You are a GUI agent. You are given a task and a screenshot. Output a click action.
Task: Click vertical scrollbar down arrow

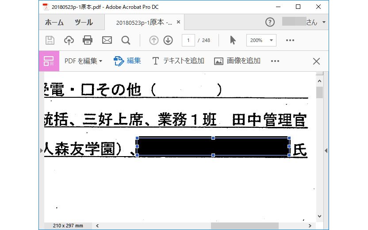coord(319,216)
